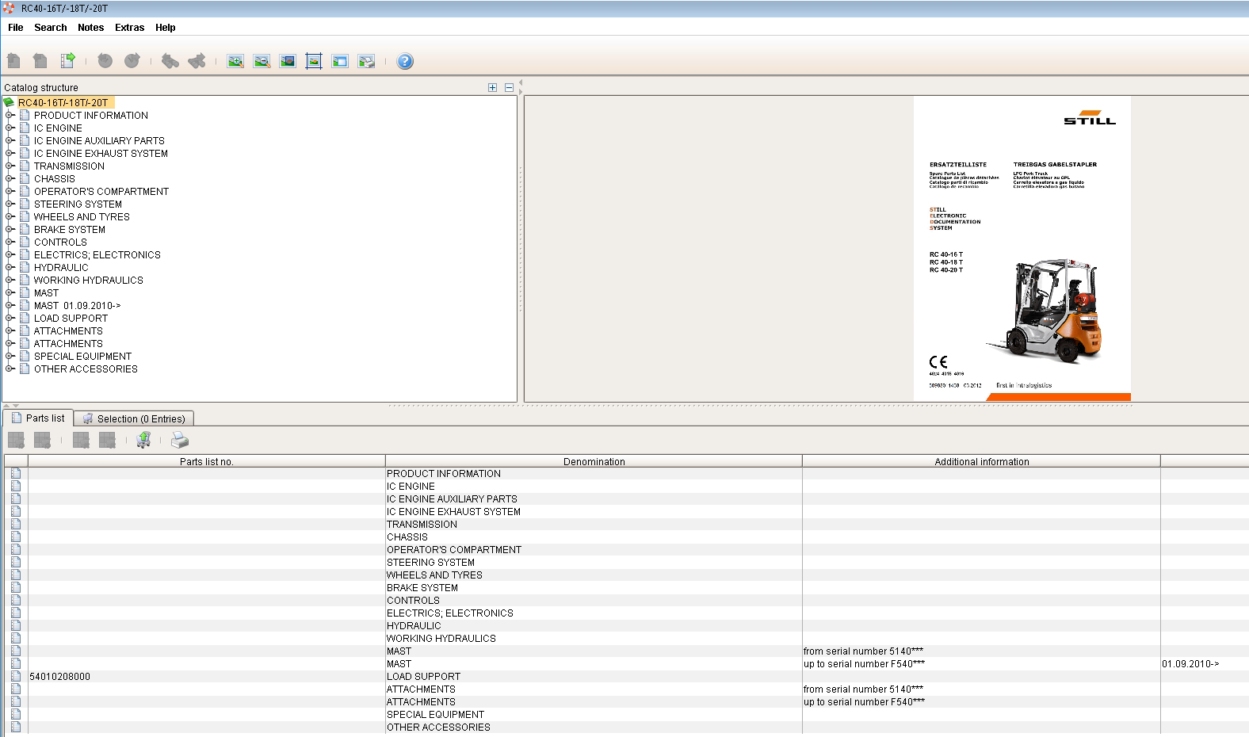Switch to the Selection (0 Entries) tab

pyautogui.click(x=134, y=418)
